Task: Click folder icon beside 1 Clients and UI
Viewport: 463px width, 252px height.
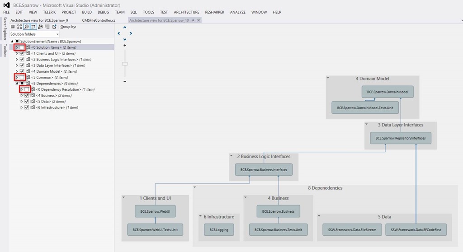Action: pyautogui.click(x=28, y=53)
